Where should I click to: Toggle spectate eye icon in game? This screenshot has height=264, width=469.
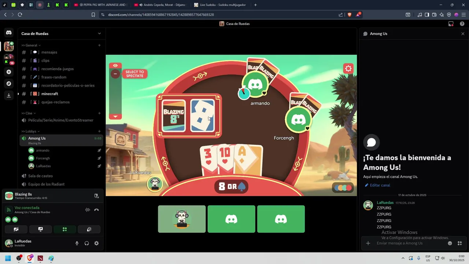[x=115, y=66]
